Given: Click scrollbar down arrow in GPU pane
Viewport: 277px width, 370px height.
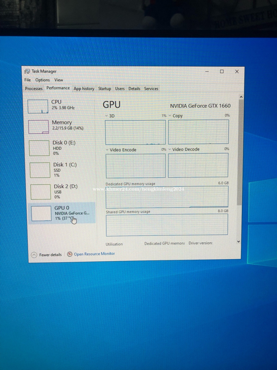Looking at the screenshot, I should (x=238, y=242).
